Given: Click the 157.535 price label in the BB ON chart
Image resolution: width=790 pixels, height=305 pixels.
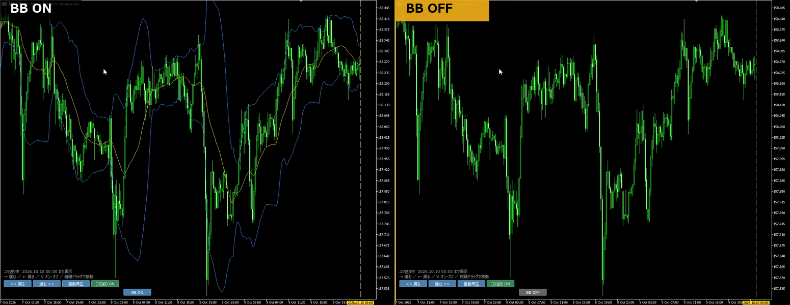Looking at the screenshot, I should pyautogui.click(x=384, y=289).
